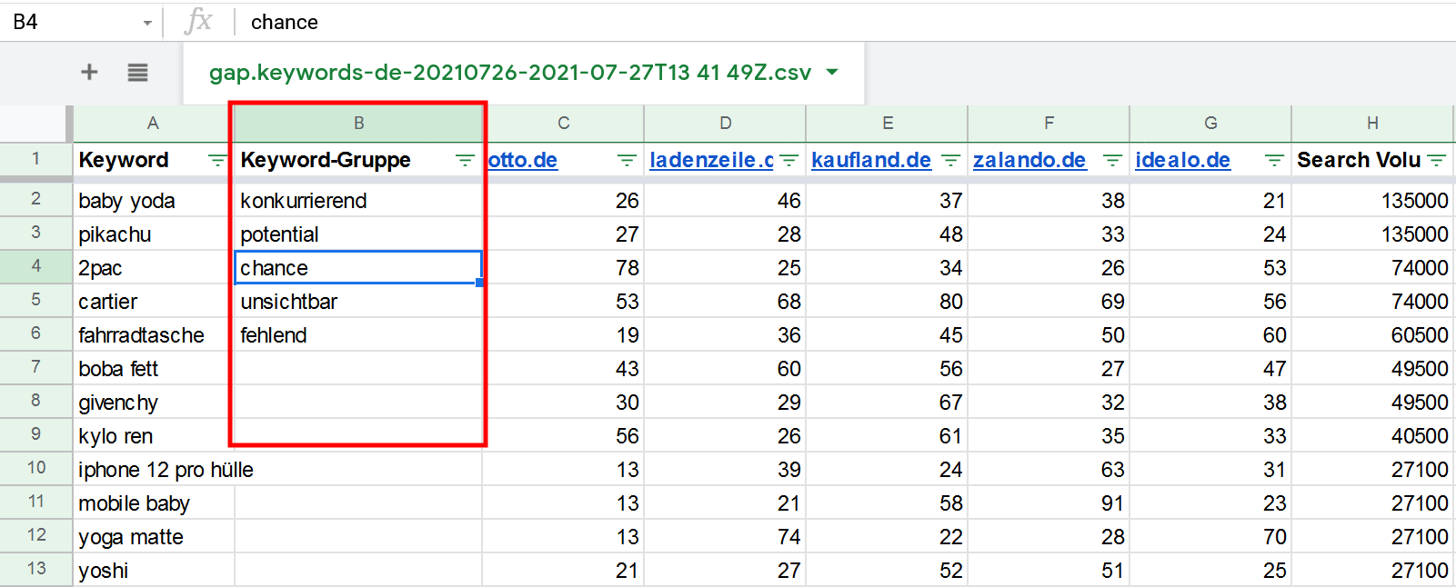Open filter icon in idealo.de header

[x=1274, y=161]
